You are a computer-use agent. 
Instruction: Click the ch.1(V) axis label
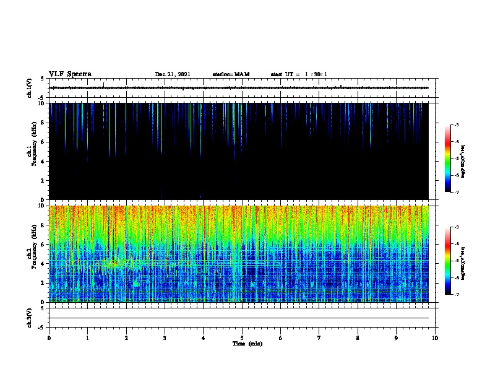(x=29, y=88)
